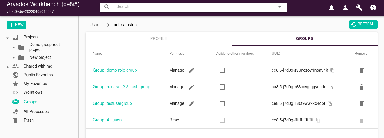384x138 pixels.
Task: Edit permission for demo role group
Action: pyautogui.click(x=191, y=70)
